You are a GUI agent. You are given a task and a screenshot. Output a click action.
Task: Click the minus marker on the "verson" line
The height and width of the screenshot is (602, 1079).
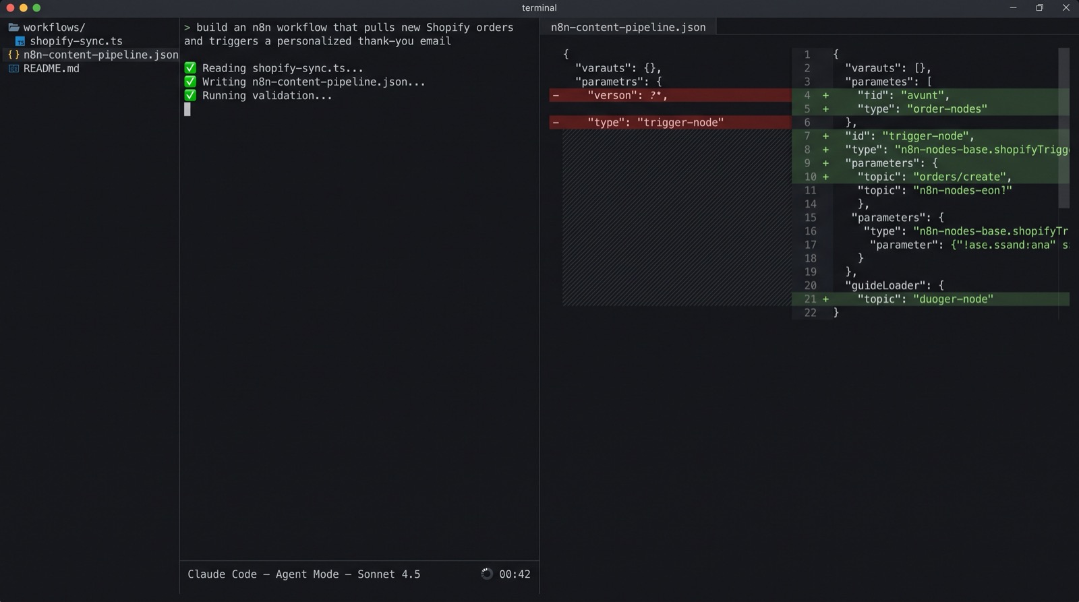coord(556,95)
